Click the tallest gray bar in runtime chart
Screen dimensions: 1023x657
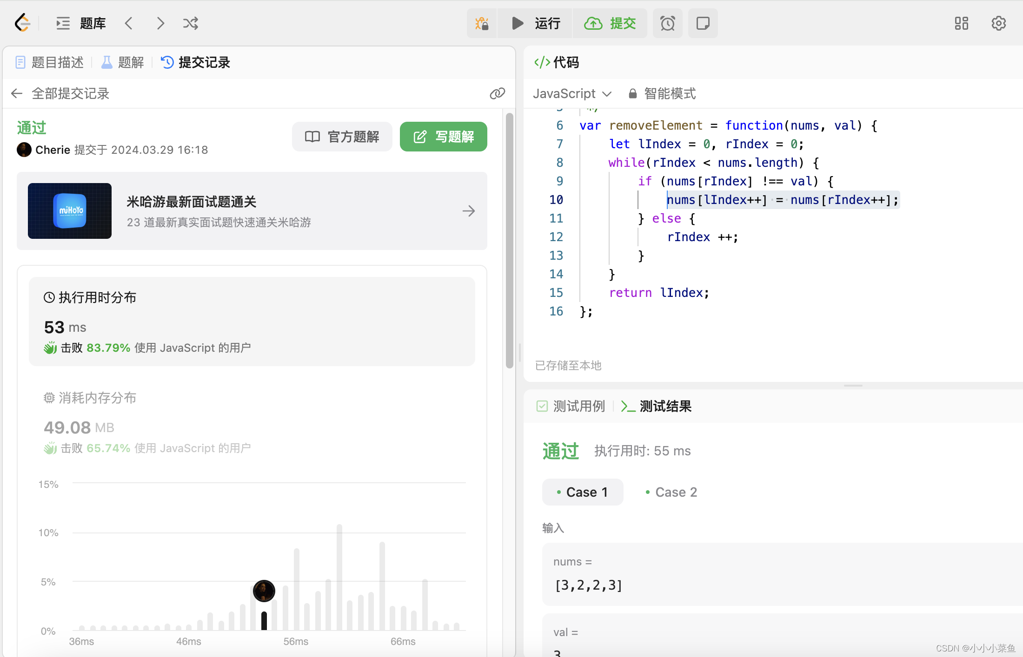pos(339,577)
